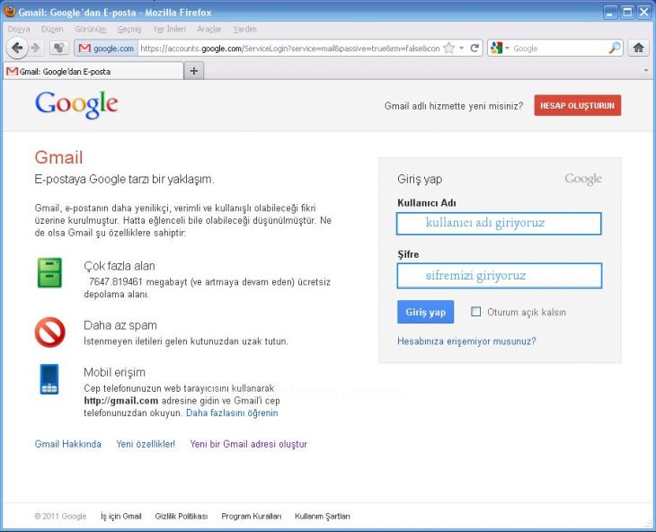Image resolution: width=656 pixels, height=532 pixels.
Task: Click the green storage cabinet icon
Action: click(49, 272)
